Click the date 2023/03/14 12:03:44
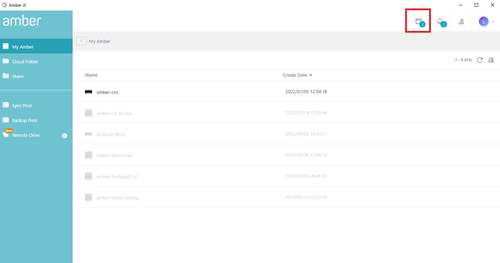 point(306,113)
